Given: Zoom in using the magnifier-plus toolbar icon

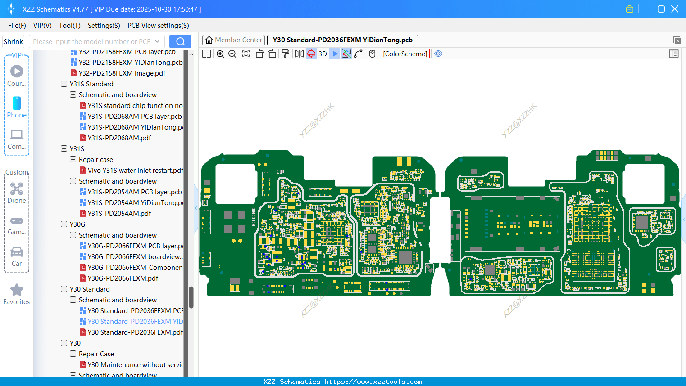Looking at the screenshot, I should point(220,54).
